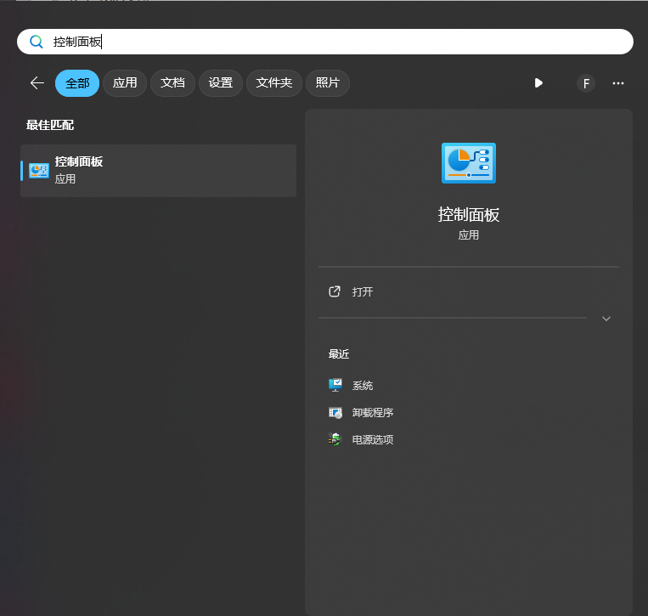Viewport: 648px width, 616px height.
Task: Filter results by 文件夹
Action: click(x=274, y=82)
